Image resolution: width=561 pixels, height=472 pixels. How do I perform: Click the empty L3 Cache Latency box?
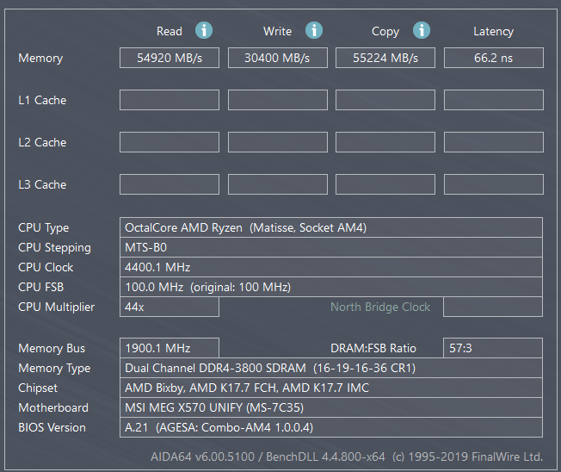494,184
